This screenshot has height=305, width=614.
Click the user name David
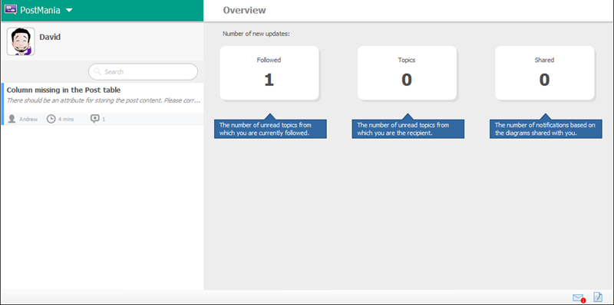coord(50,37)
